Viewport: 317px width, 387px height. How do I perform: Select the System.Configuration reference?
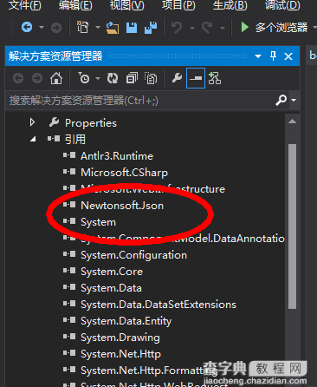tap(133, 255)
